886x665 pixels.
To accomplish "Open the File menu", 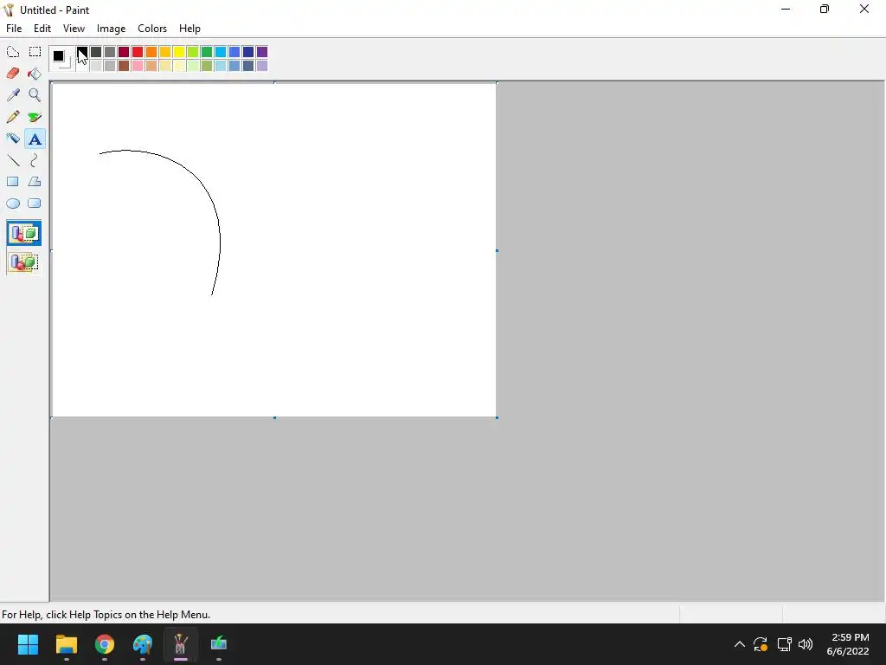I will [x=14, y=29].
